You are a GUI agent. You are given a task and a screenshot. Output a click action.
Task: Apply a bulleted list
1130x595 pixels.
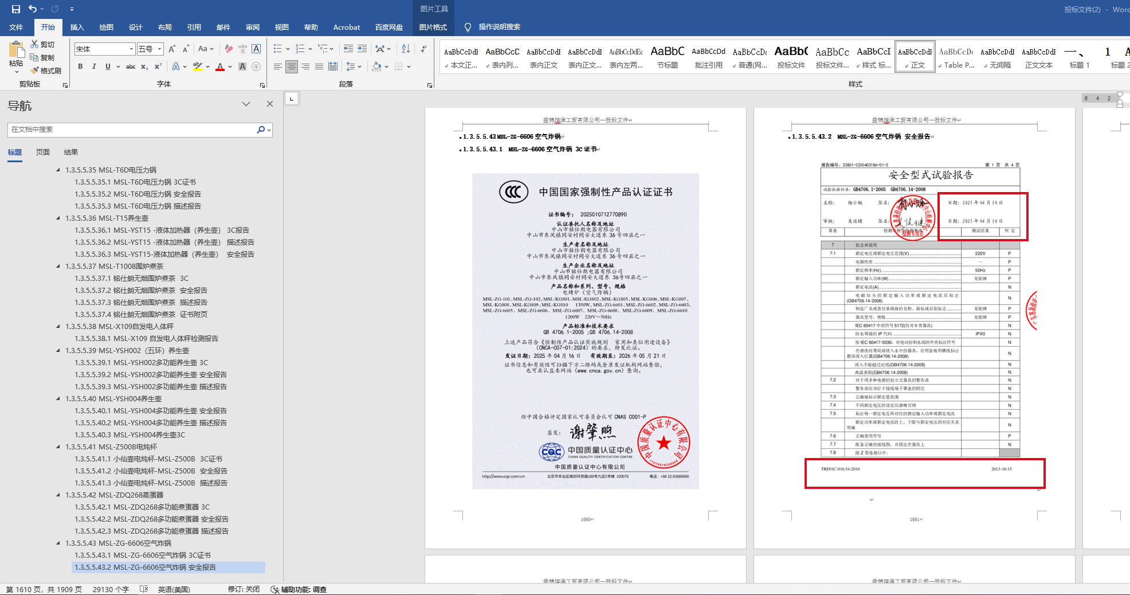278,49
